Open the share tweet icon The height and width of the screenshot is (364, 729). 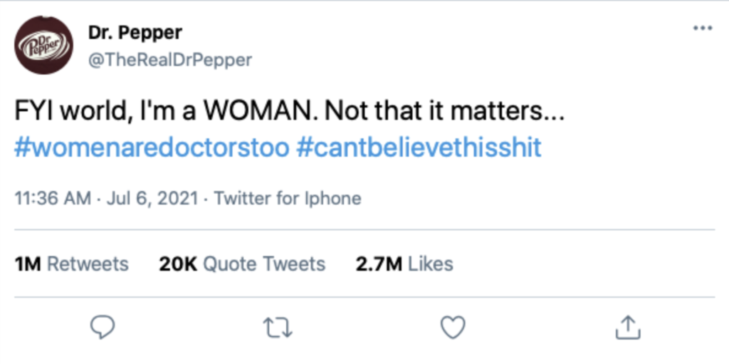628,327
